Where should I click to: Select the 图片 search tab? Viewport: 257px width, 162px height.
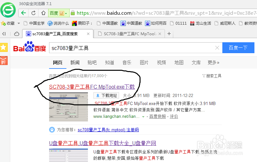144,62
